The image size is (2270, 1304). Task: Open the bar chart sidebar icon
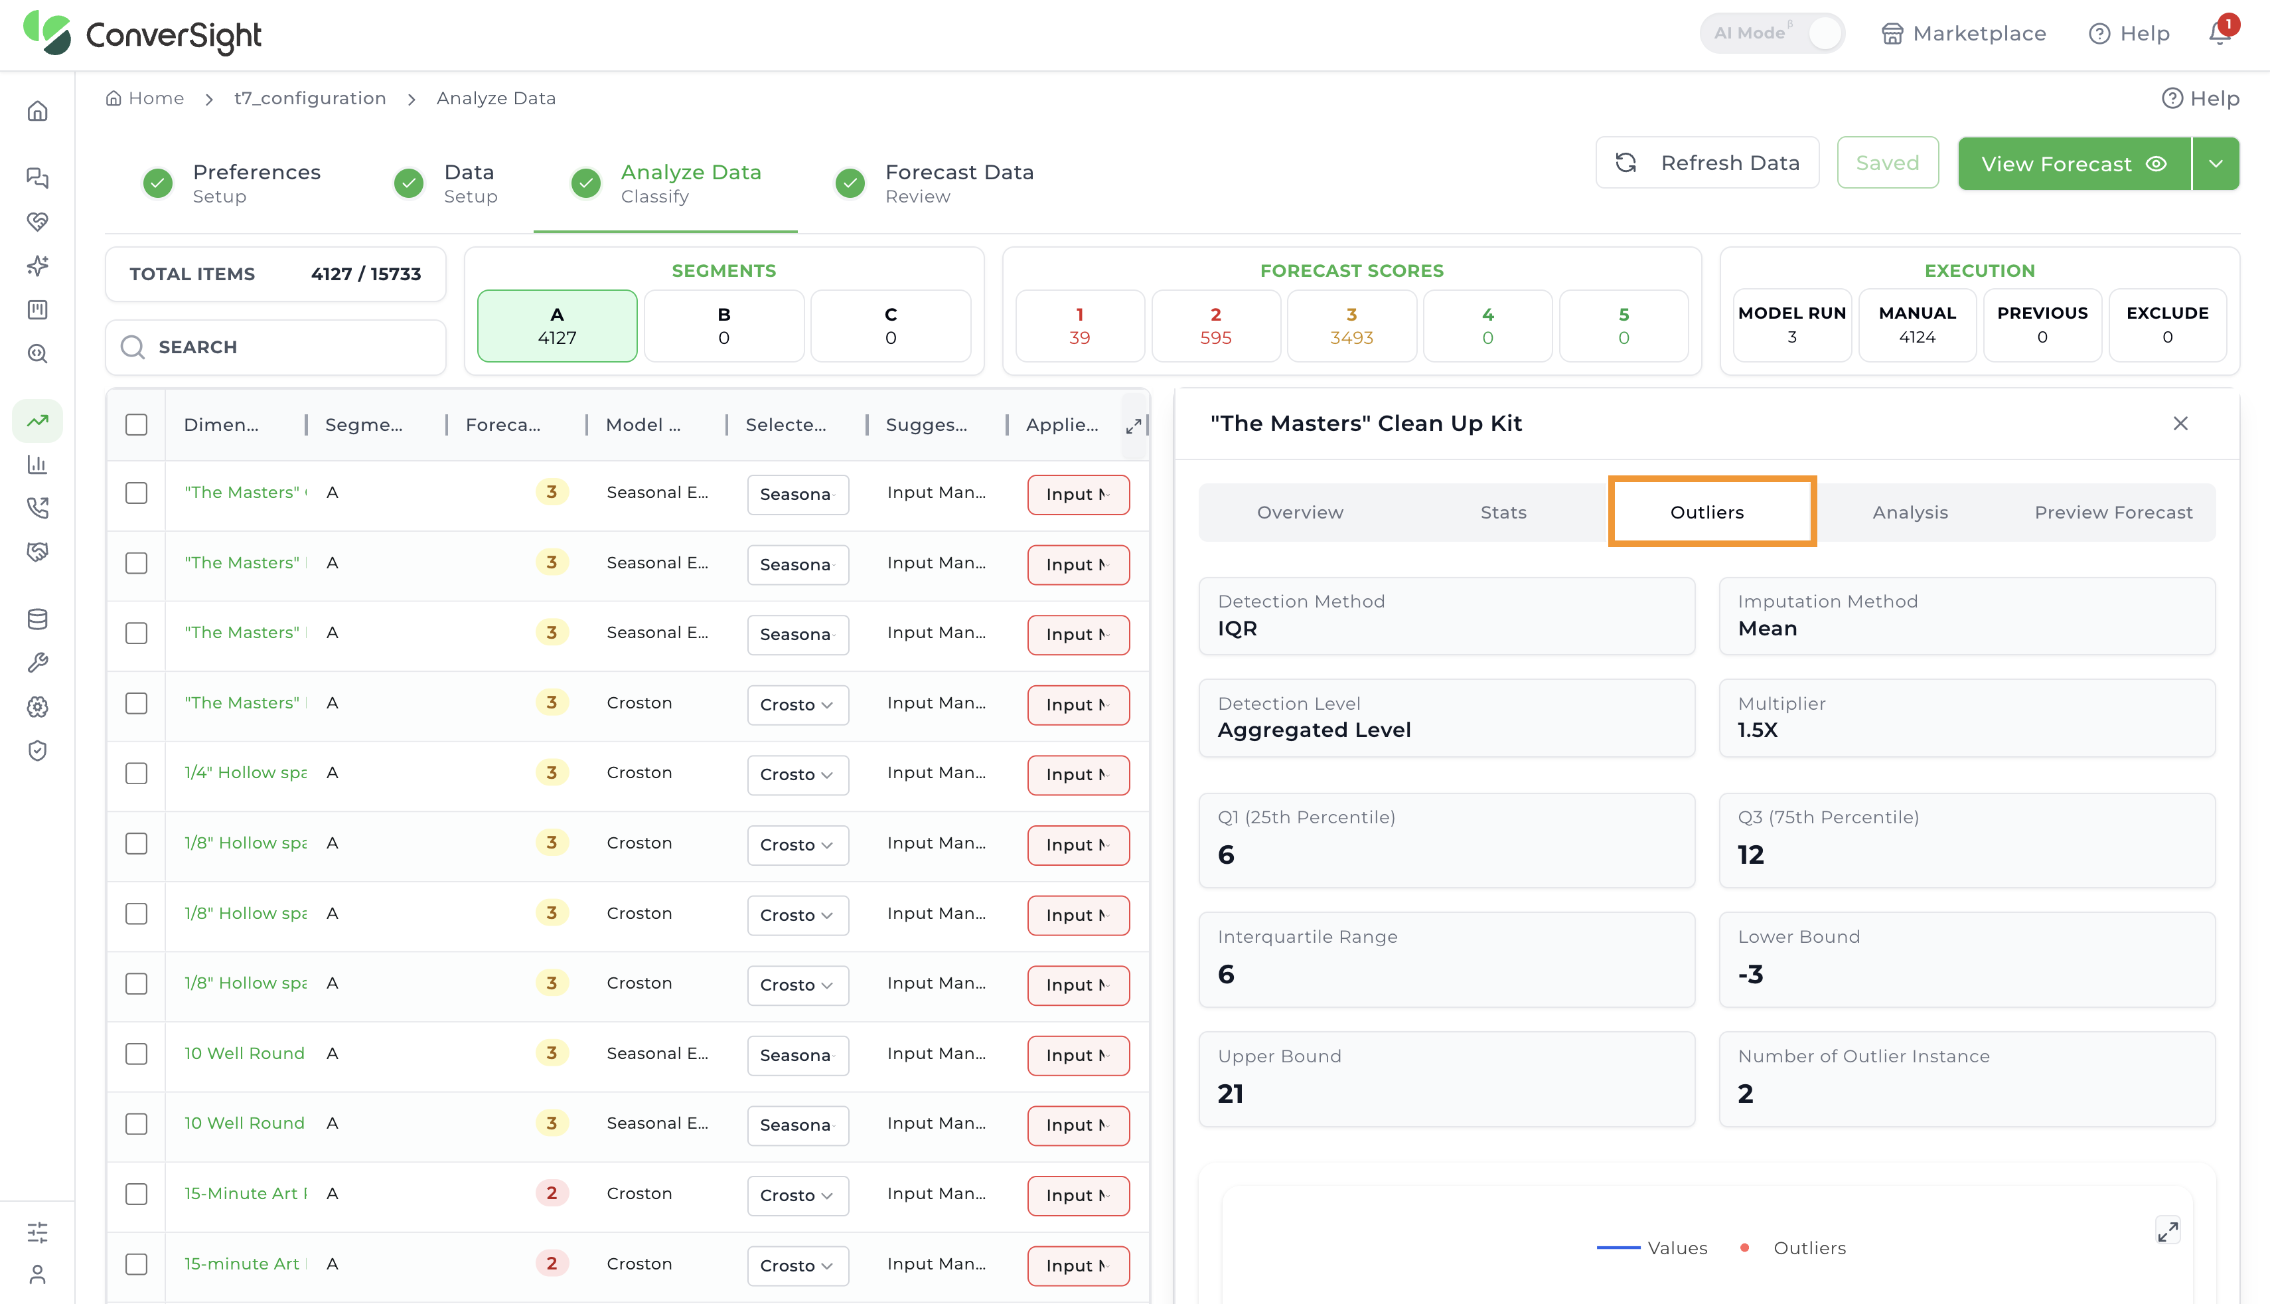[x=38, y=464]
